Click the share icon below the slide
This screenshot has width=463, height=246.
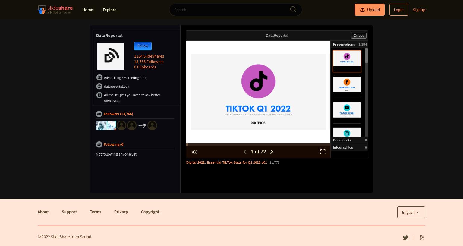[194, 152]
